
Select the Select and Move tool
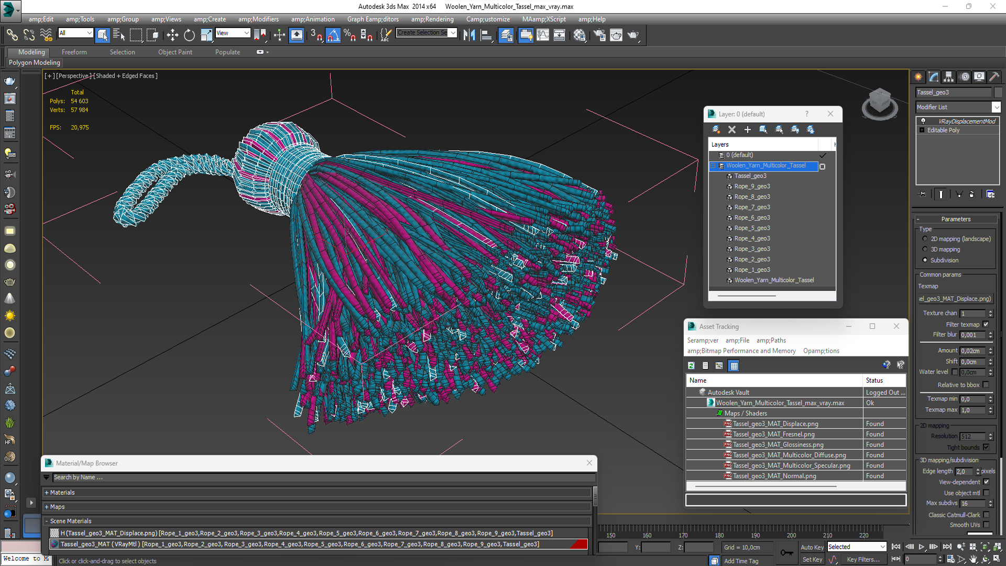coord(172,35)
